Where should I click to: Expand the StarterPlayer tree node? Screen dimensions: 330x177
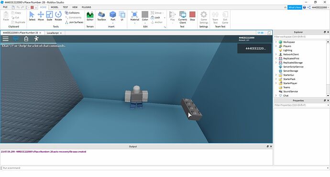pos(276,83)
